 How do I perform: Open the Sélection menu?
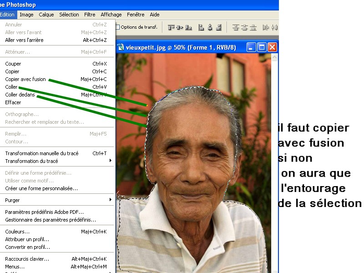pos(69,15)
